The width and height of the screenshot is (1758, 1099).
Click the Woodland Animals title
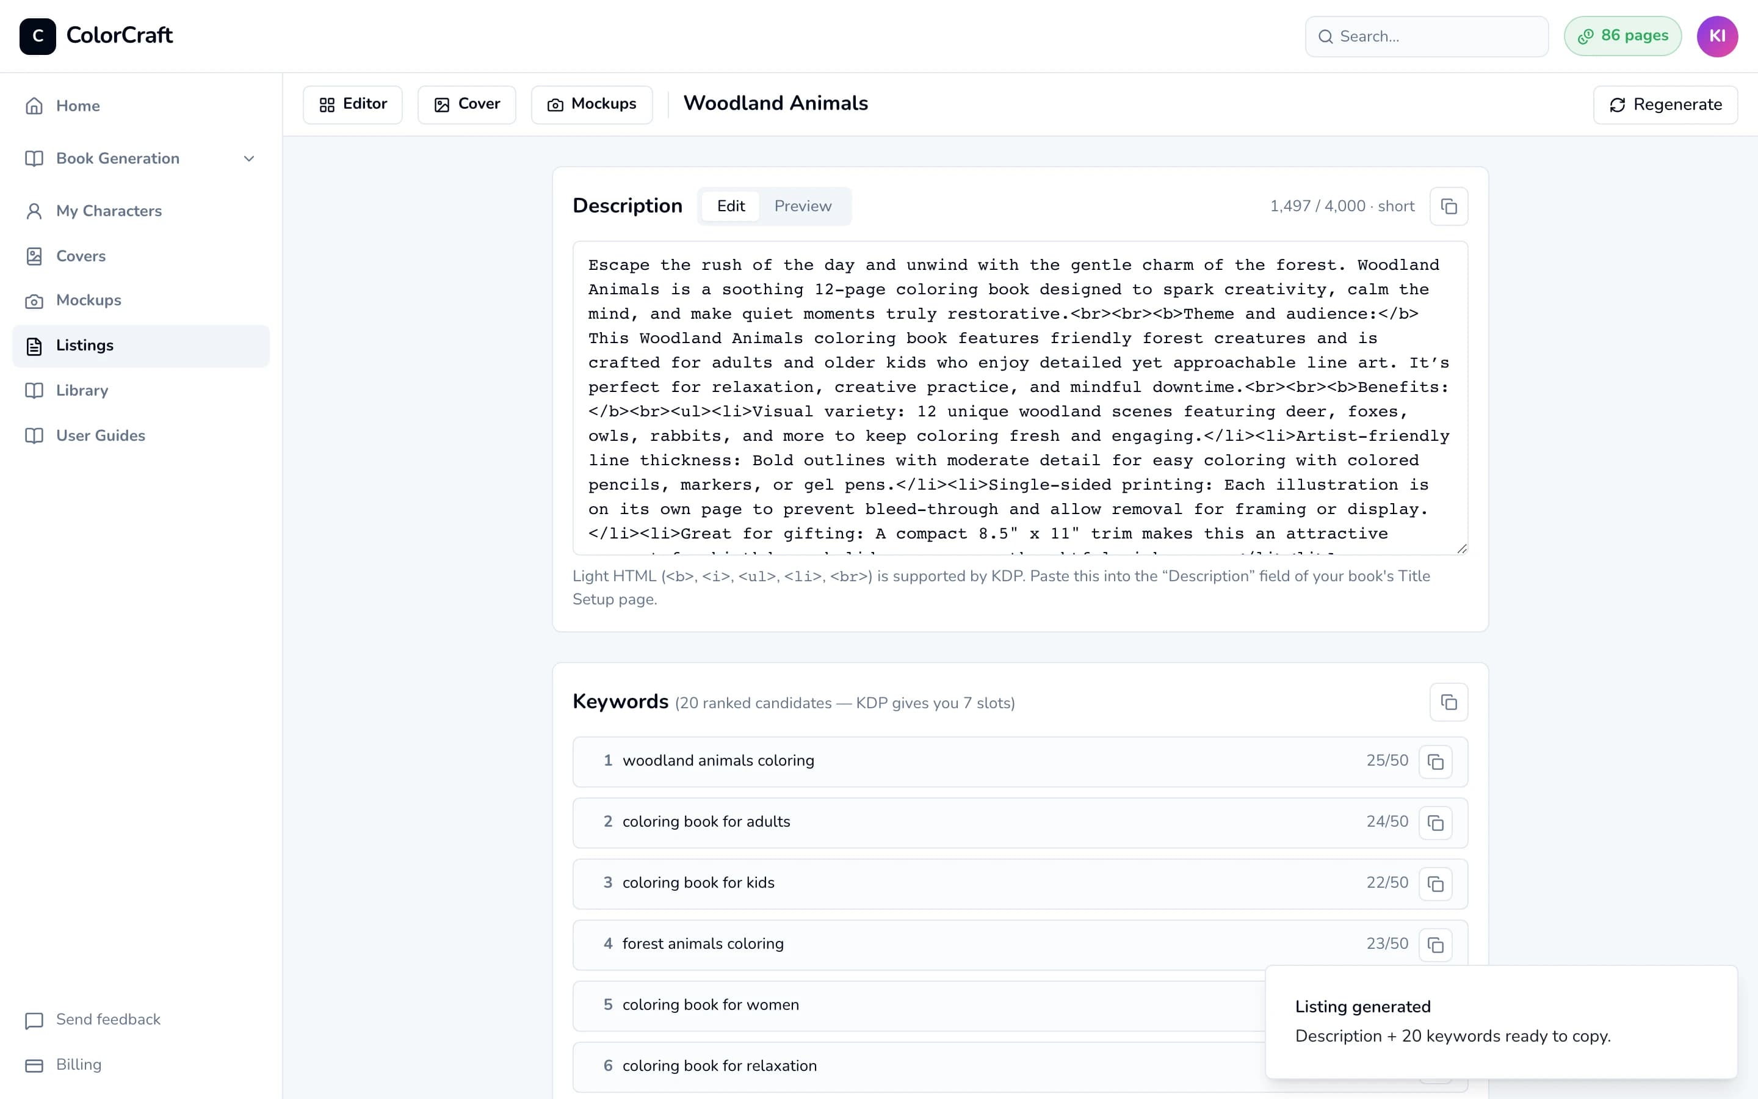tap(775, 104)
